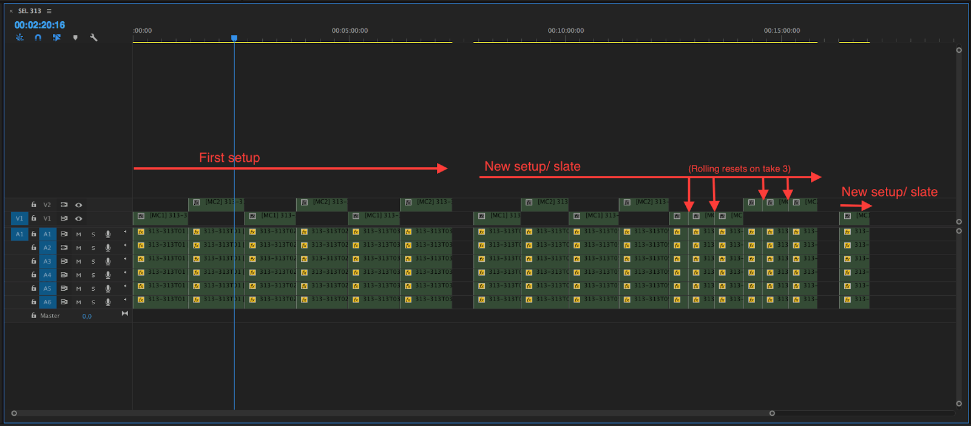Toggle lock on the Master track
The image size is (971, 426).
[33, 316]
